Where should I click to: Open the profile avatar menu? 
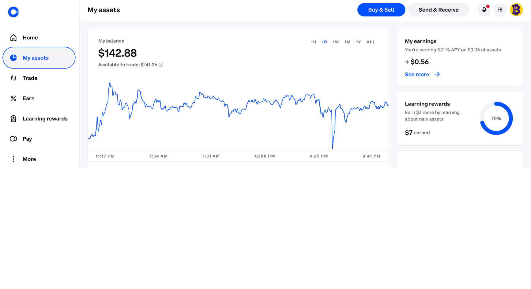(516, 10)
